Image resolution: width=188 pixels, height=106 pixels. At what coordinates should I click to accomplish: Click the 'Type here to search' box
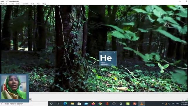pos(24,104)
